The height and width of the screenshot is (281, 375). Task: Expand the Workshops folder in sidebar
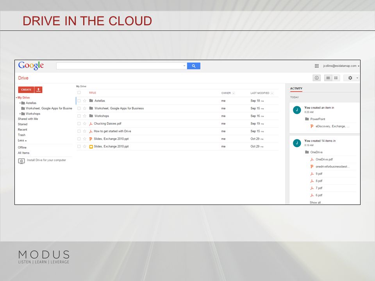click(x=20, y=114)
